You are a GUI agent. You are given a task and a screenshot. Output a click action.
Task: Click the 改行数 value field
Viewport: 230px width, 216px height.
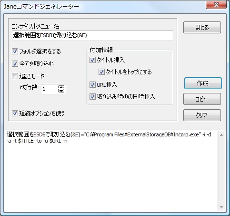pos(50,89)
